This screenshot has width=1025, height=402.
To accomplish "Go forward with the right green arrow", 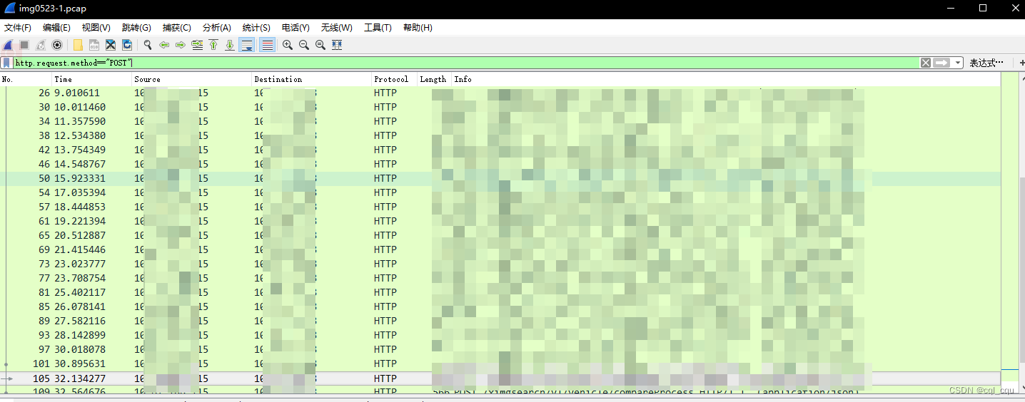I will point(181,45).
